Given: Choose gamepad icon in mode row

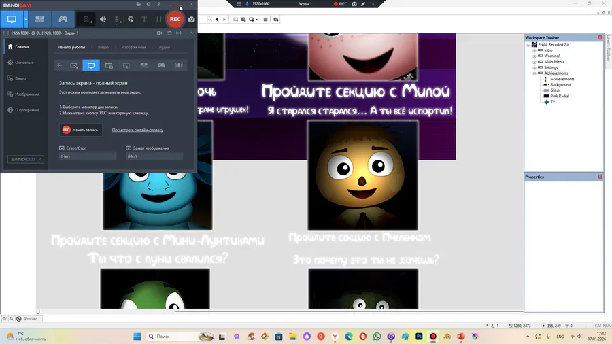Looking at the screenshot, I should point(161,65).
